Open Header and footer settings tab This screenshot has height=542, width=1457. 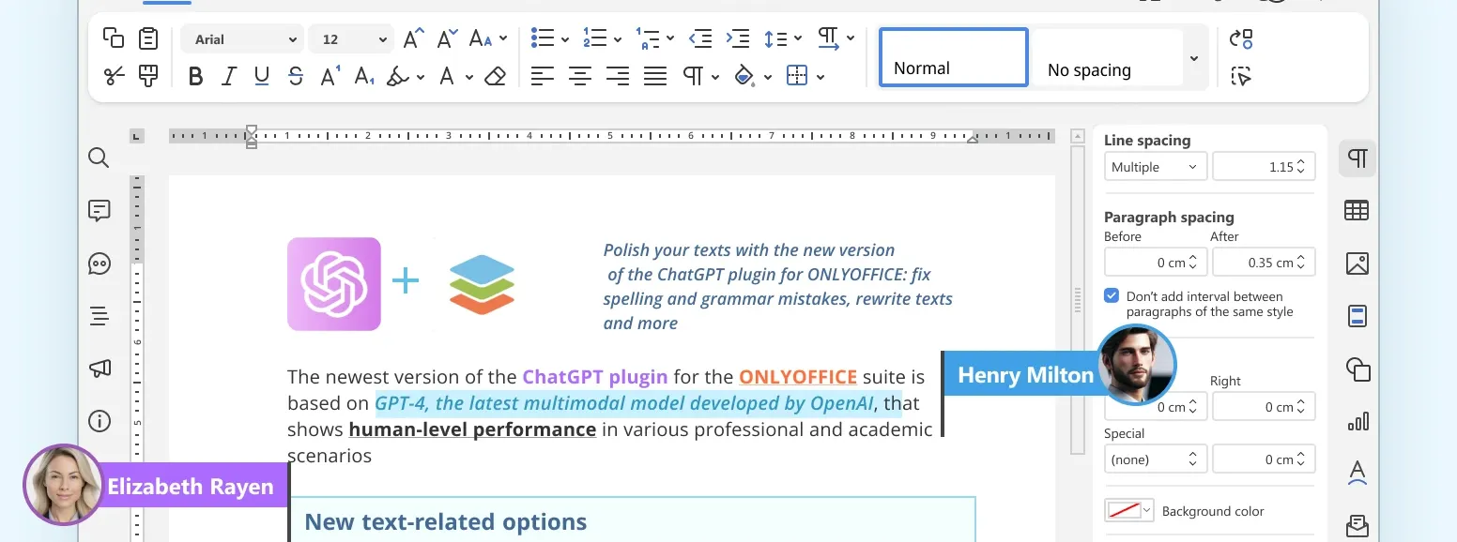pos(1357,316)
